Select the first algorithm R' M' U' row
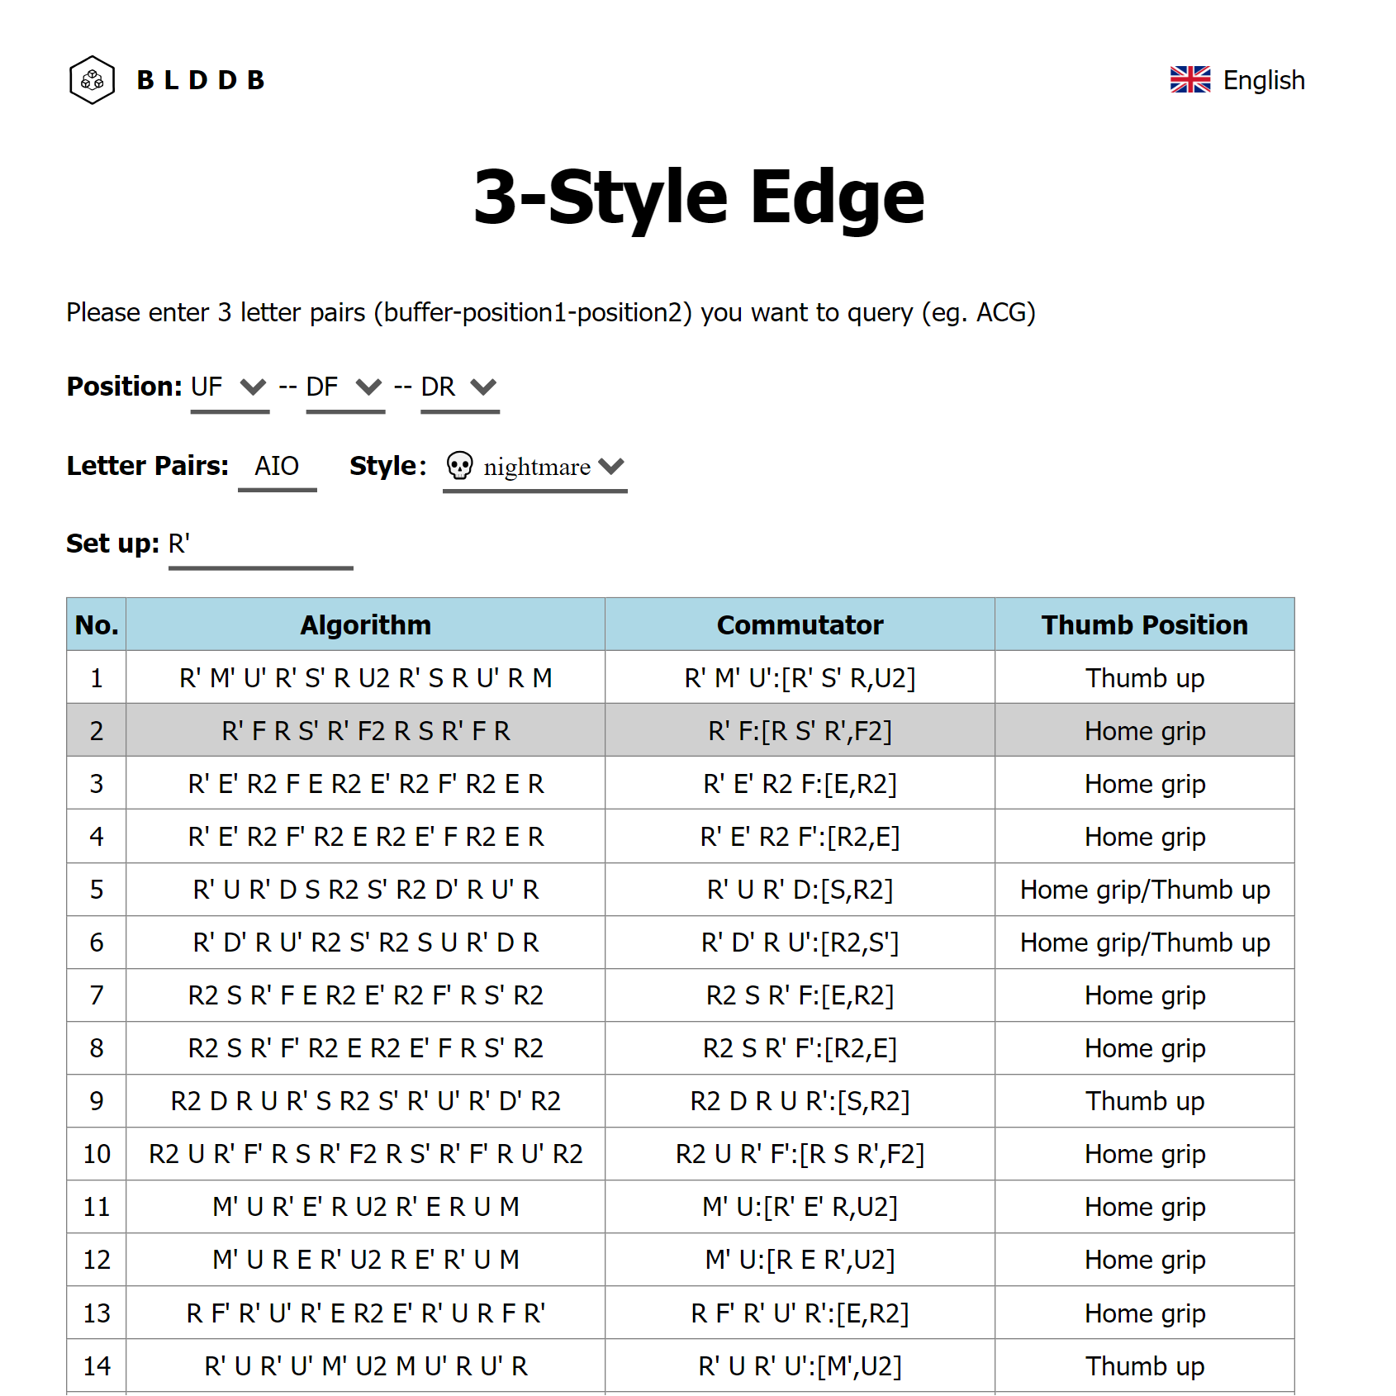 click(365, 678)
